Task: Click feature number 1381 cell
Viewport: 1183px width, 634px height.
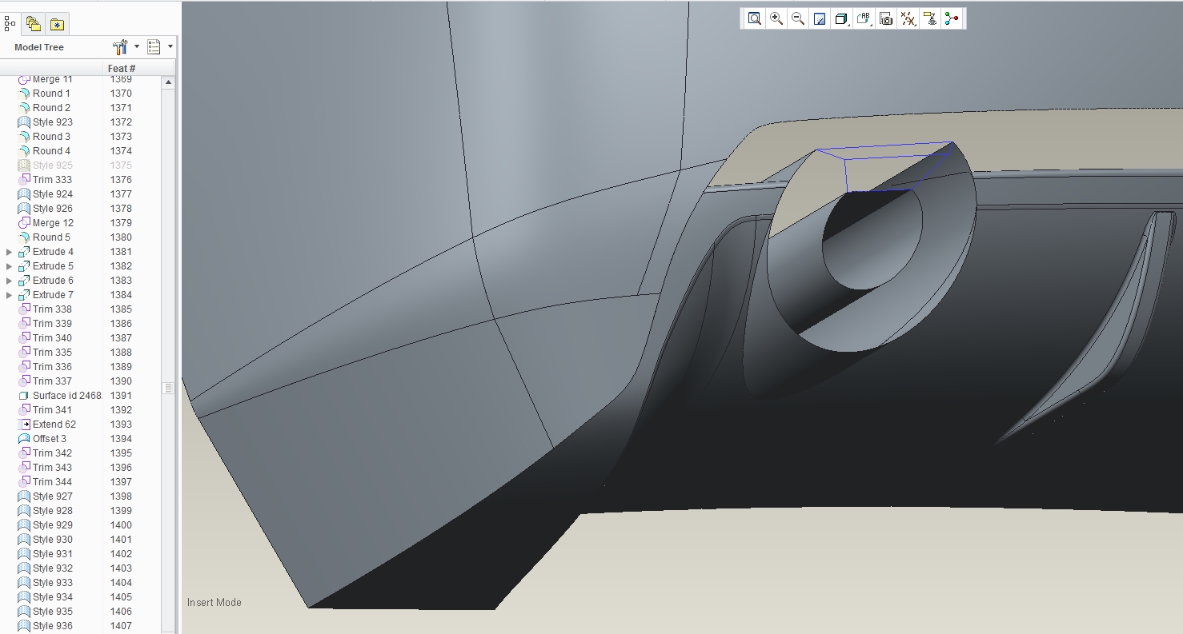Action: click(x=121, y=252)
